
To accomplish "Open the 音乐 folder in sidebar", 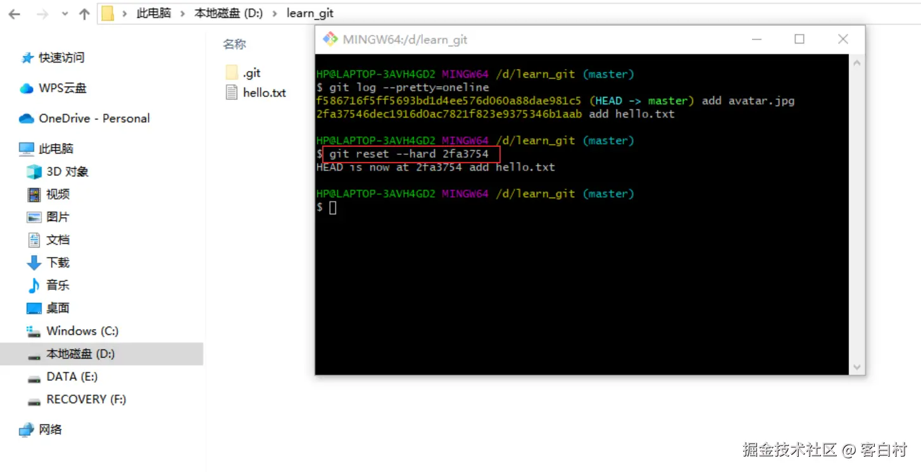I will [48, 285].
